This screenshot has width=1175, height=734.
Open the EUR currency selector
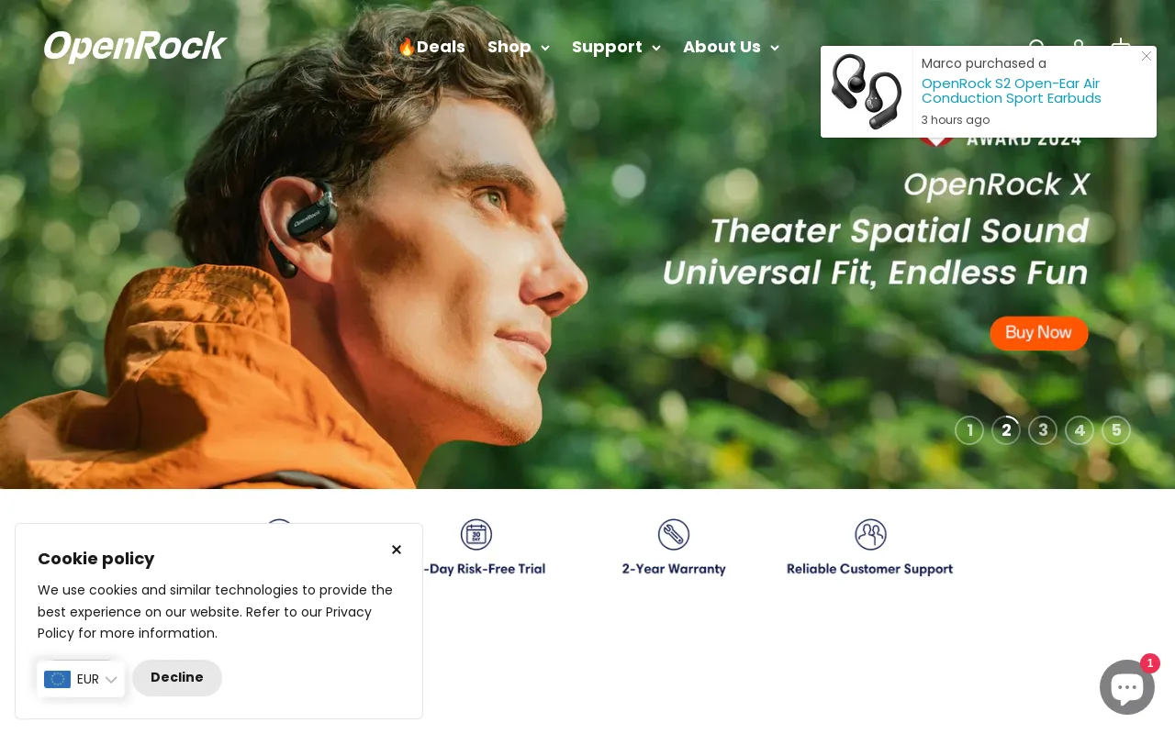[x=81, y=679]
